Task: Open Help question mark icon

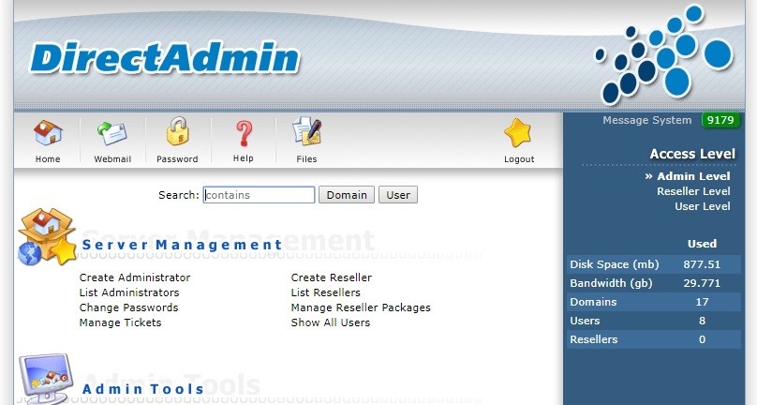Action: (244, 133)
